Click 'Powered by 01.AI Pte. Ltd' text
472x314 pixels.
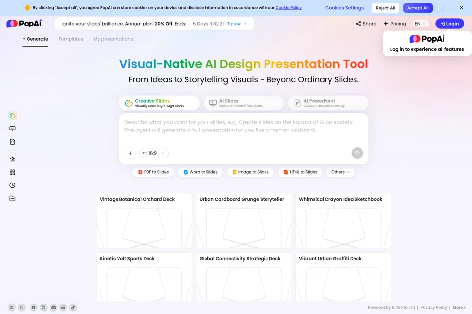coord(391,308)
